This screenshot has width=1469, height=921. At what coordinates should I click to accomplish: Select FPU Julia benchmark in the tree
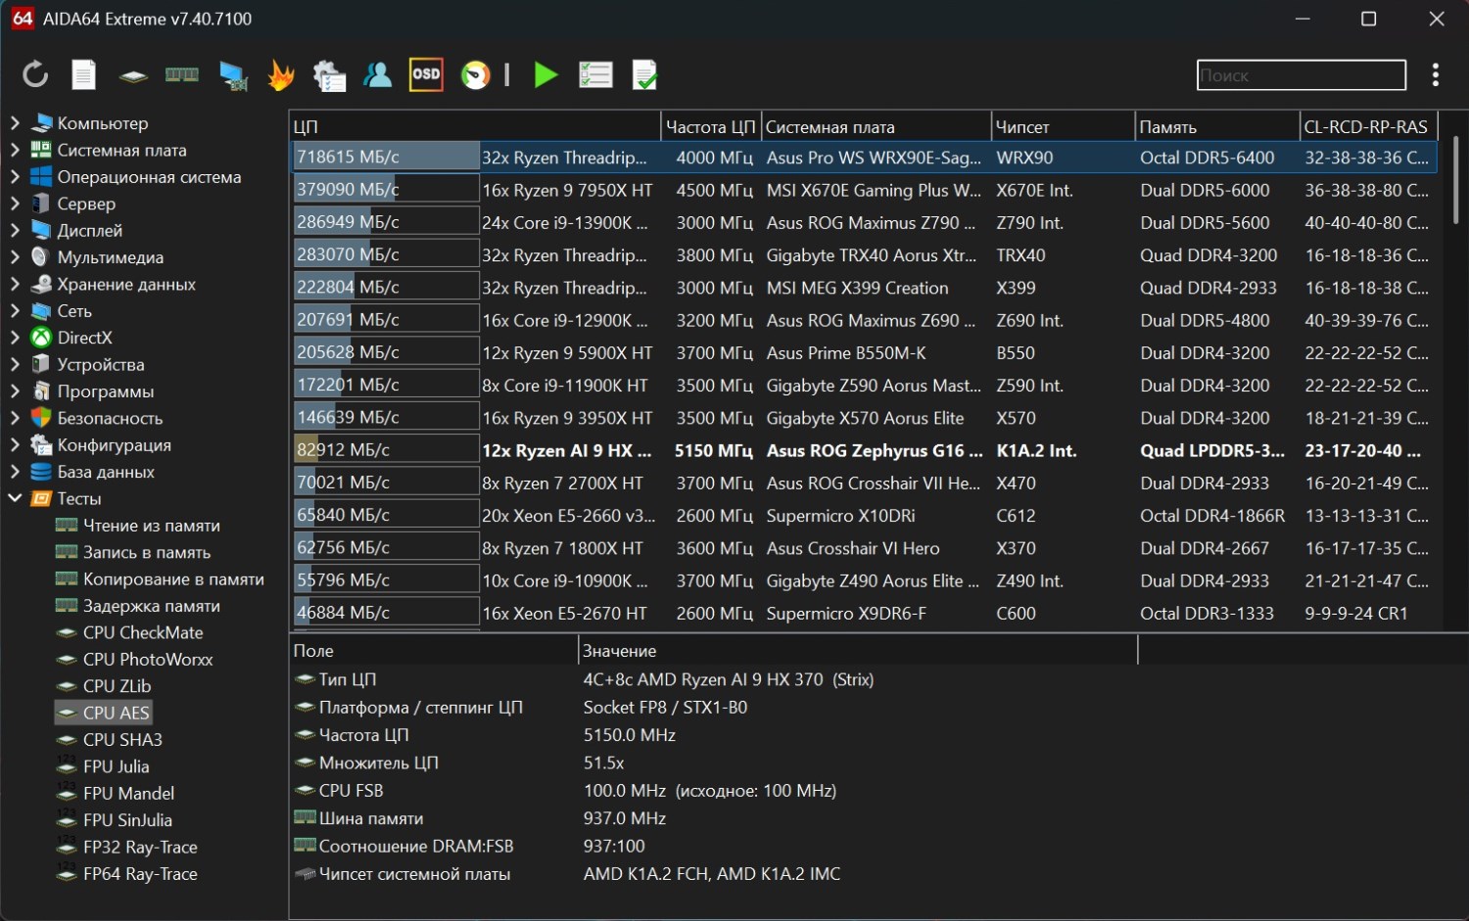116,766
